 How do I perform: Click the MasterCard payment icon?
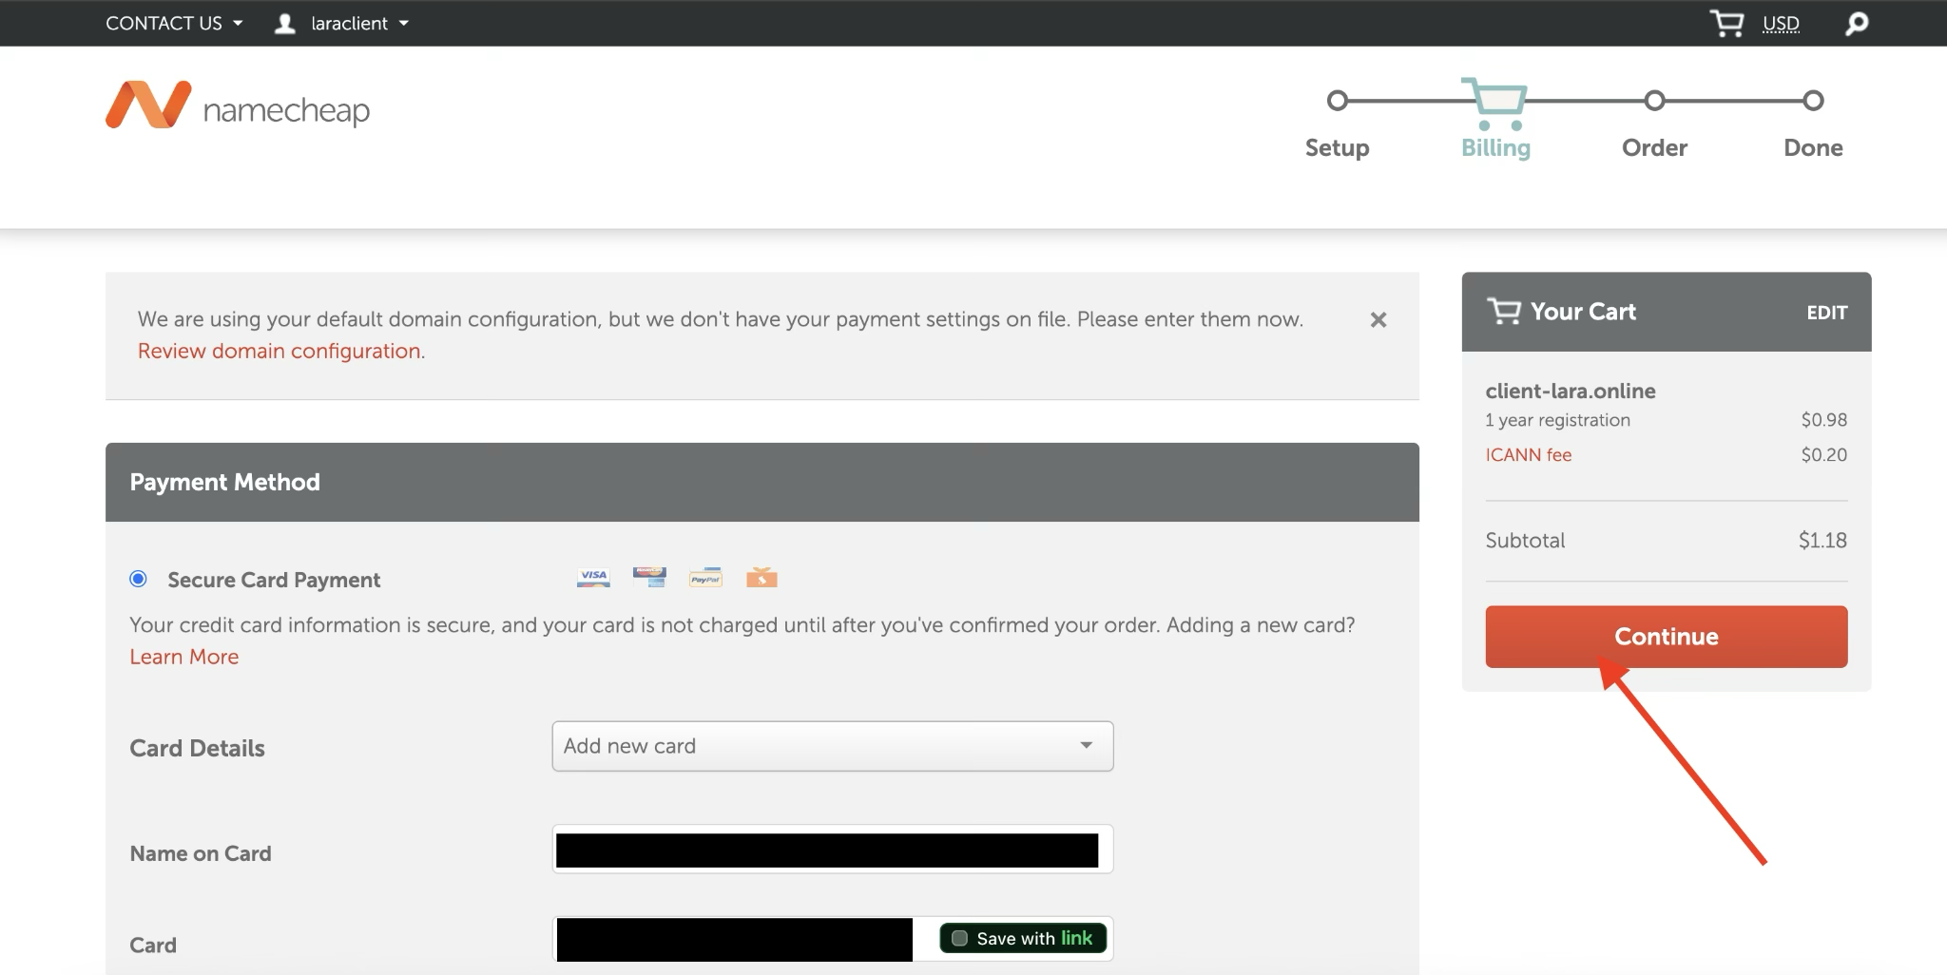pyautogui.click(x=649, y=577)
